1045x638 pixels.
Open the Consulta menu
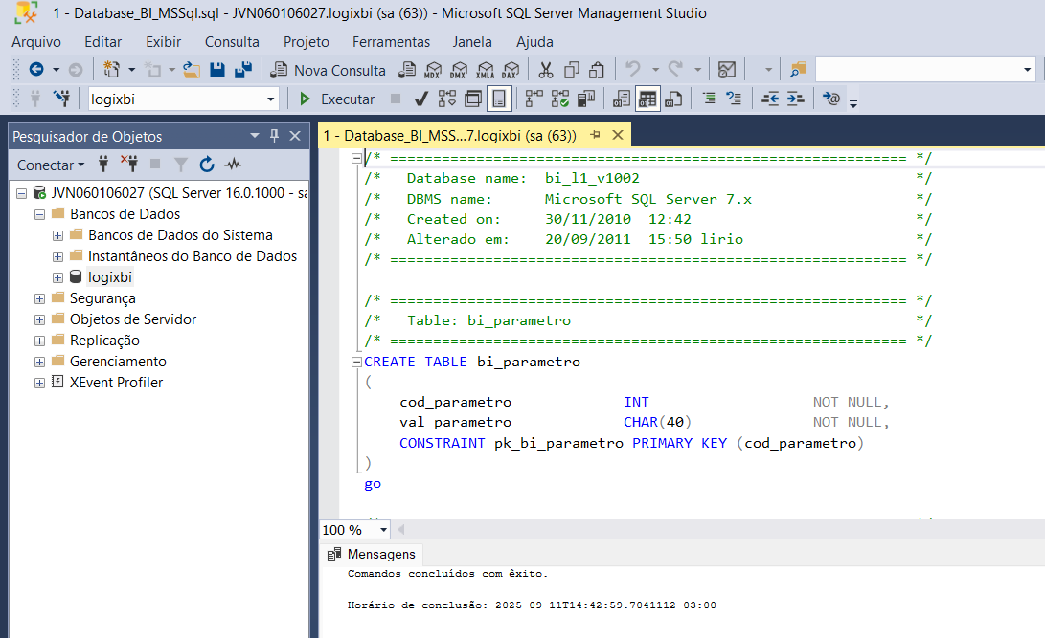tap(232, 42)
